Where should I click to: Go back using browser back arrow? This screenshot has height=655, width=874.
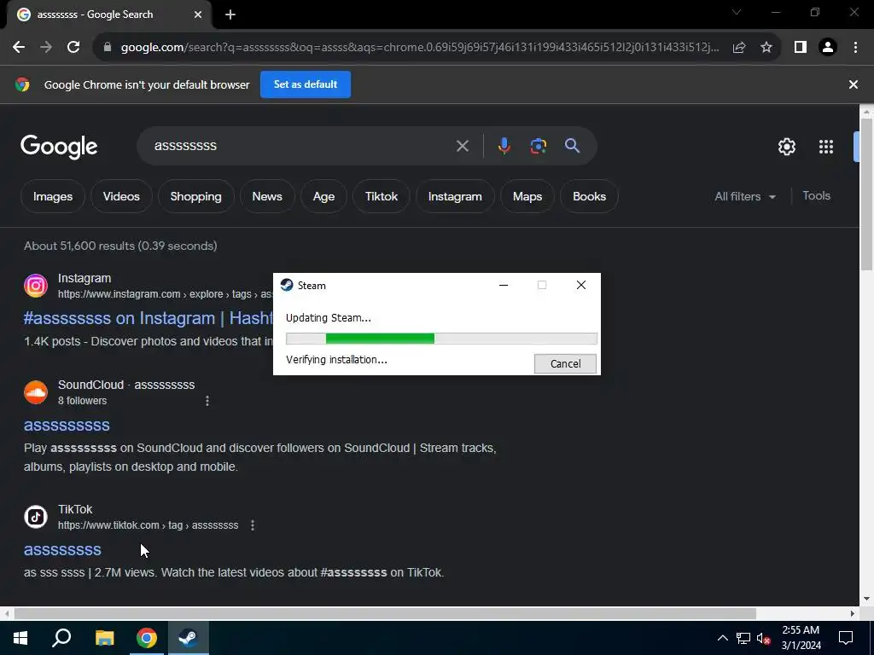point(19,48)
